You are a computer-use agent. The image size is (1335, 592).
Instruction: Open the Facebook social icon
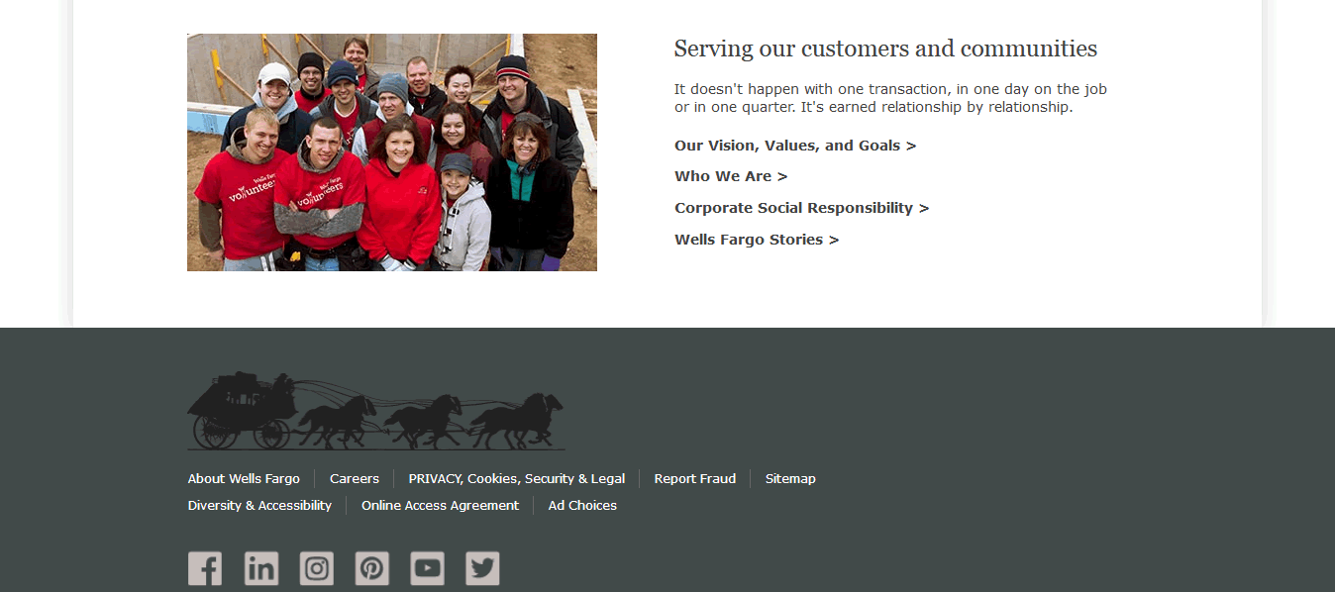point(205,568)
